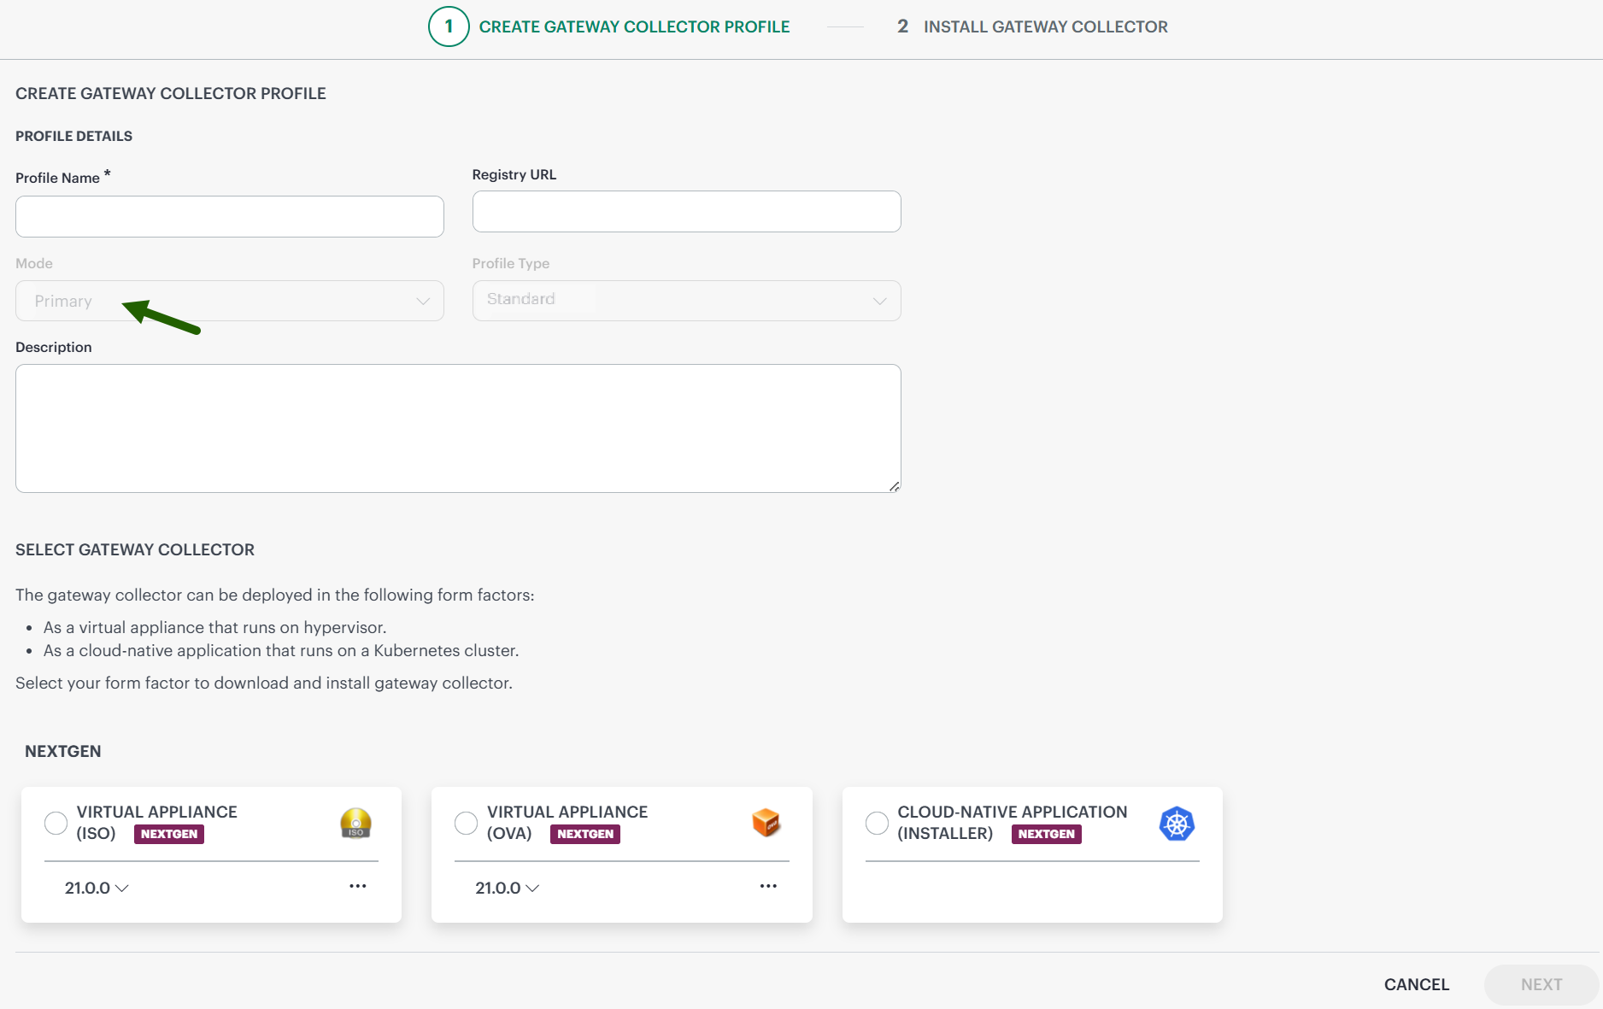Click the 'NEXTGEN' section label above the cards

pos(63,751)
